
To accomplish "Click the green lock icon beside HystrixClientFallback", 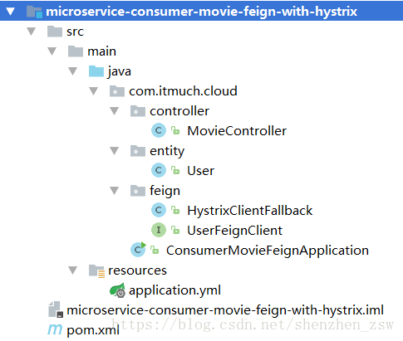I will [175, 210].
